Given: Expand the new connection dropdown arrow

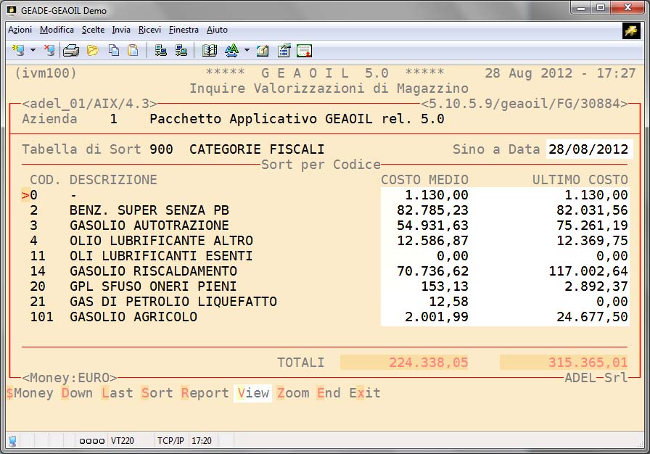Looking at the screenshot, I should pyautogui.click(x=33, y=51).
